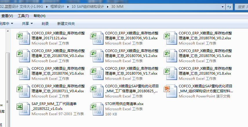Image resolution: width=248 pixels, height=127 pixels.
Task: Select Excel icon of 汇总_20180706_V1.5.xlsx
Action: pyautogui.click(x=170, y=56)
